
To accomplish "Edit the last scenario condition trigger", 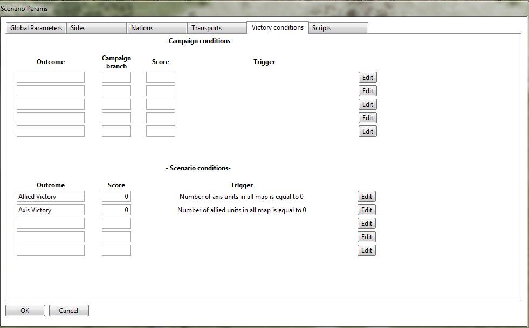I will click(x=367, y=250).
